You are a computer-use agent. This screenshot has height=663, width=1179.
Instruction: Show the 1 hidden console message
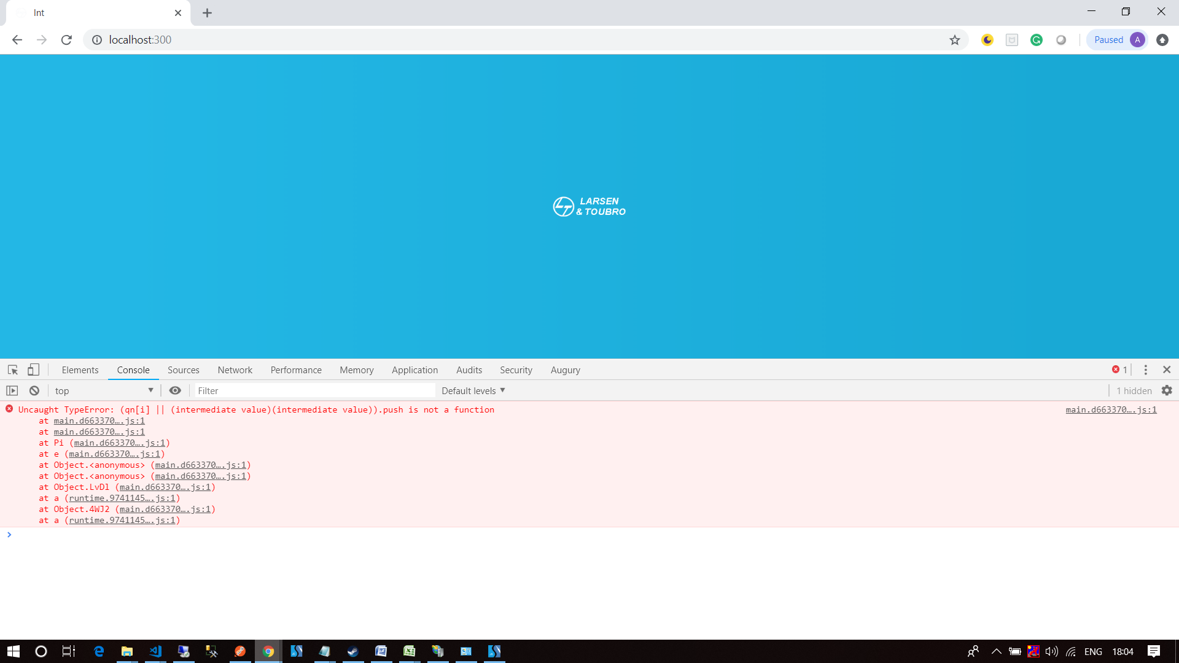click(1133, 390)
